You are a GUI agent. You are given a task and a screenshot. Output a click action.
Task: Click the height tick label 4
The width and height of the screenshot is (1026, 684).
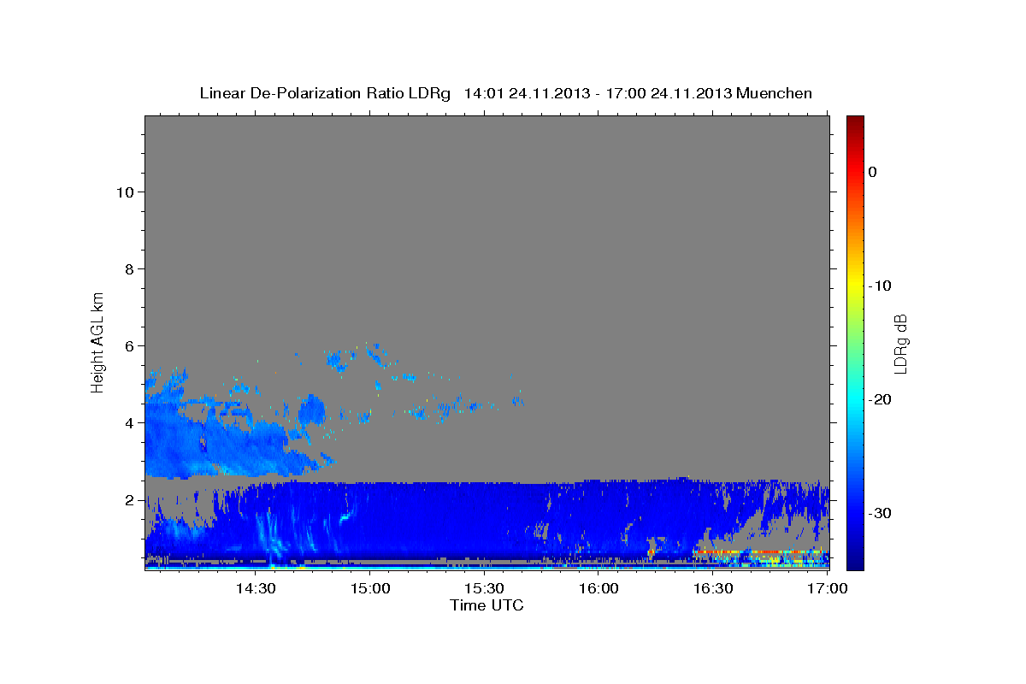[x=129, y=422]
